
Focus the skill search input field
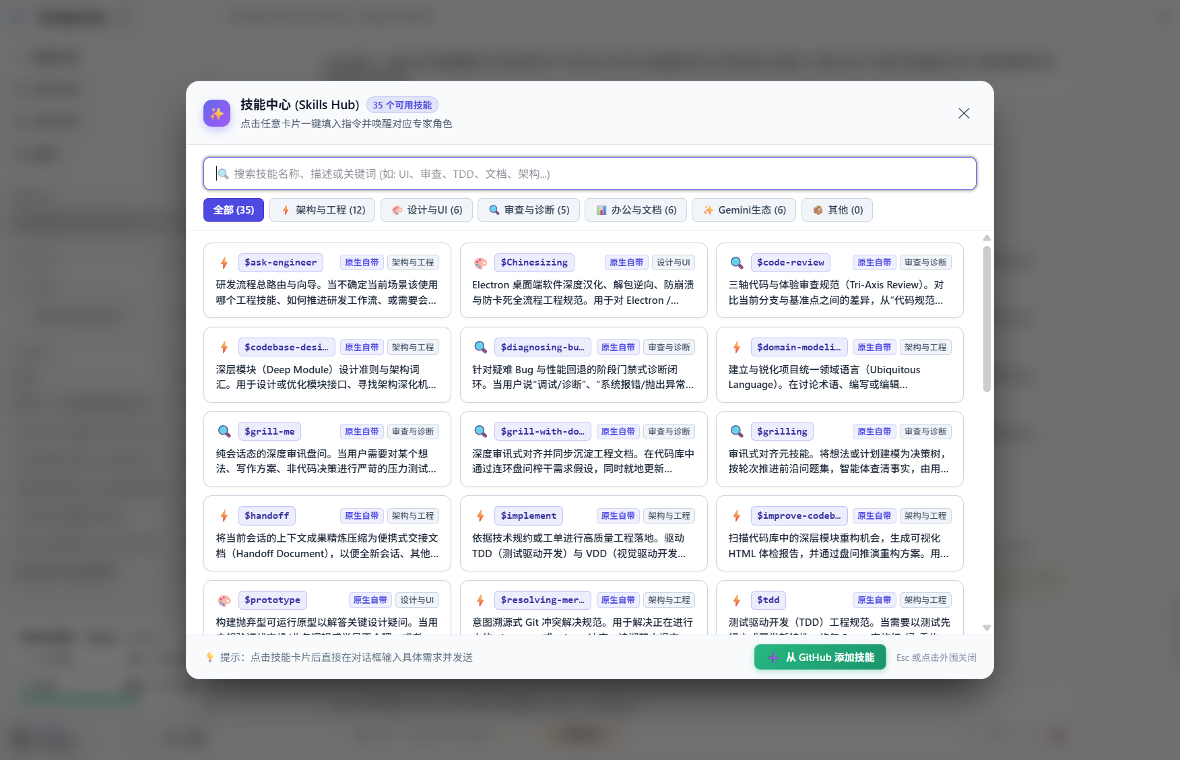tap(590, 174)
